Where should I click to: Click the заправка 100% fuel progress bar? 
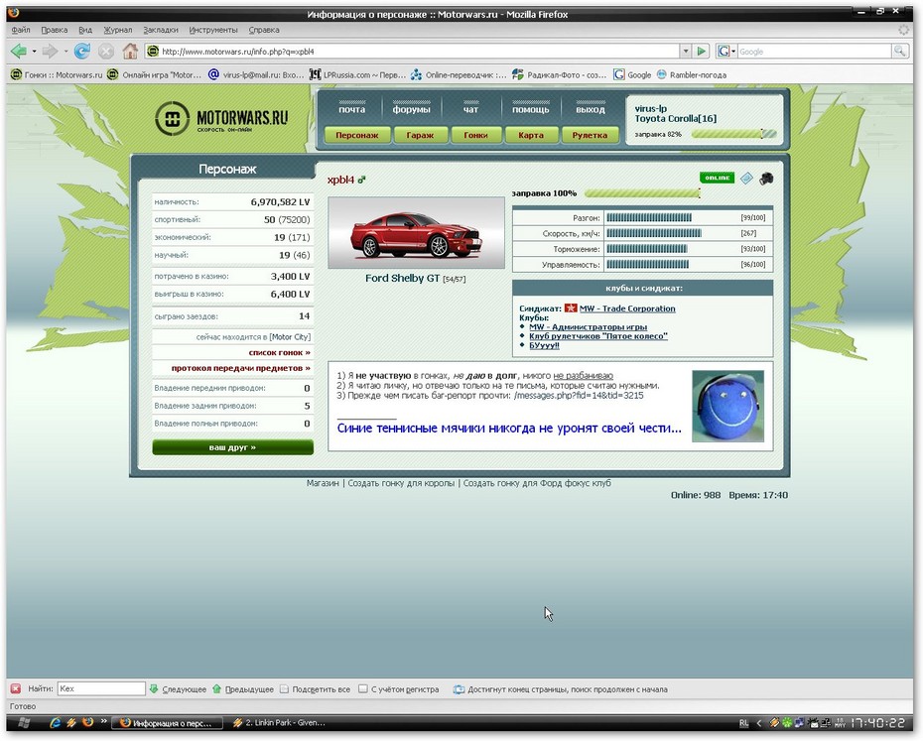641,193
